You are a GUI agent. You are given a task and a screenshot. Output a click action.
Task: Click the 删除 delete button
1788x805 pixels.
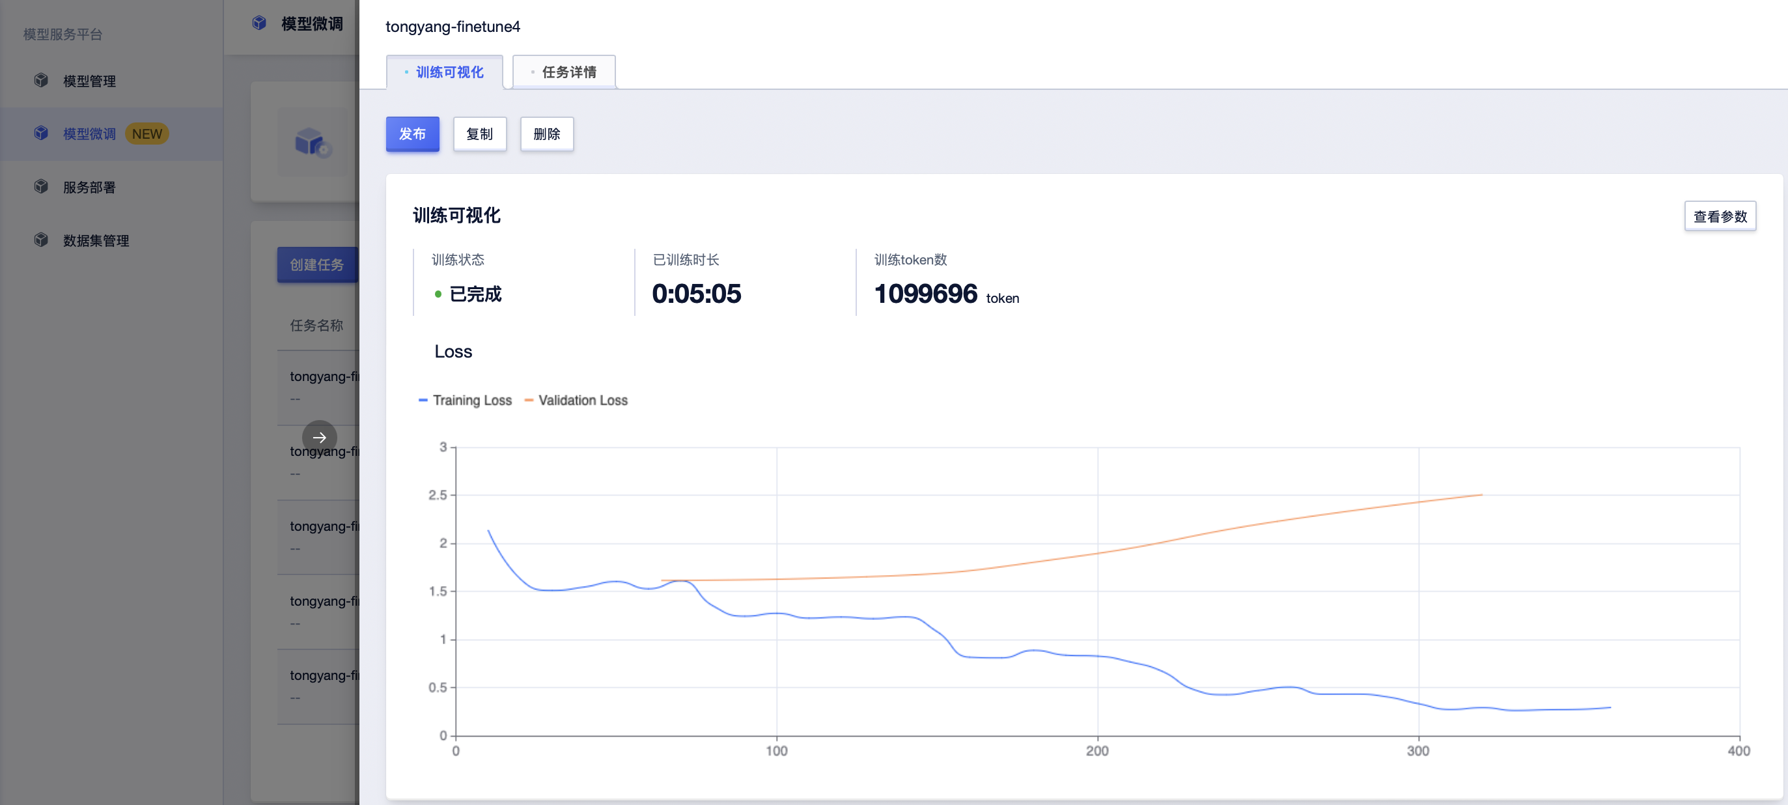pyautogui.click(x=547, y=134)
